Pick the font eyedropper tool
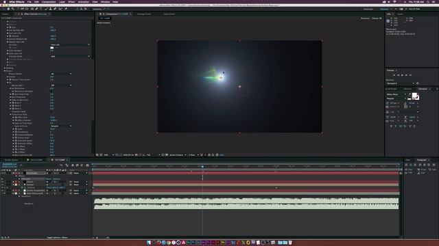 tap(409, 95)
